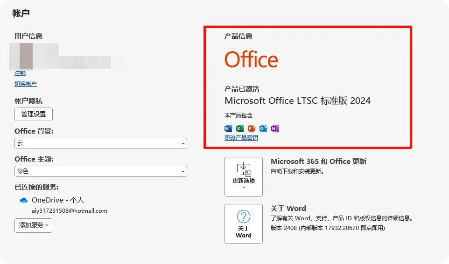Click the 产品已激活 status text
The width and height of the screenshot is (449, 264).
click(242, 89)
